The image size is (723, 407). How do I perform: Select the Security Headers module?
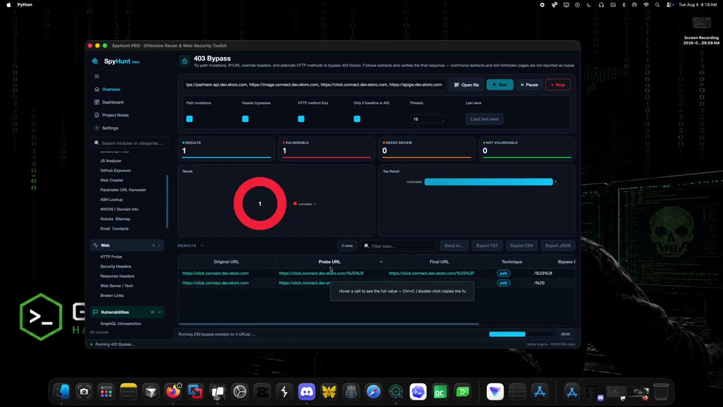pyautogui.click(x=116, y=266)
